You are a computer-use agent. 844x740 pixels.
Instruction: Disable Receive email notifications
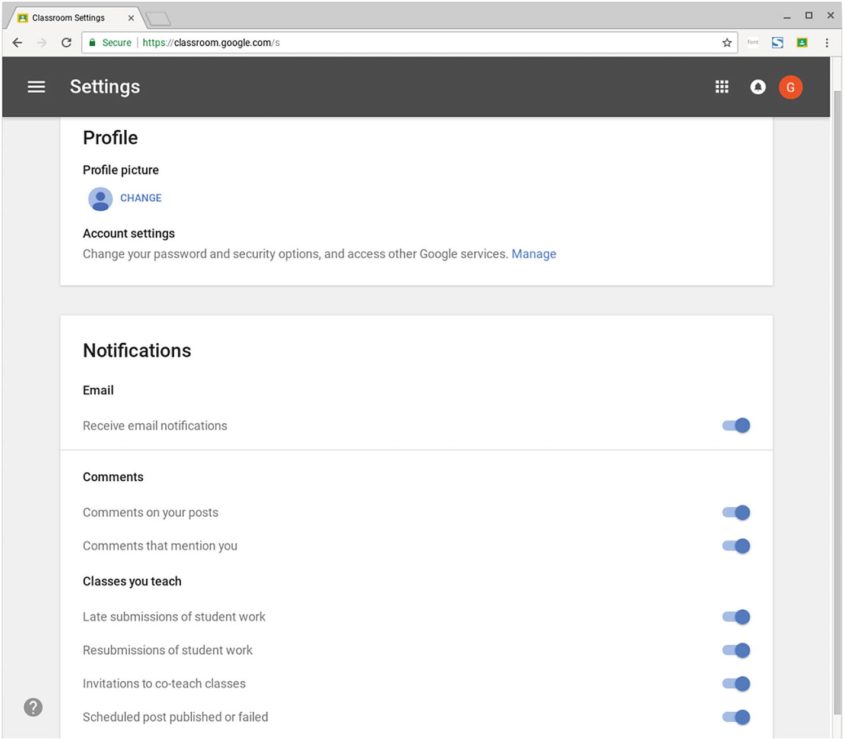(x=736, y=426)
